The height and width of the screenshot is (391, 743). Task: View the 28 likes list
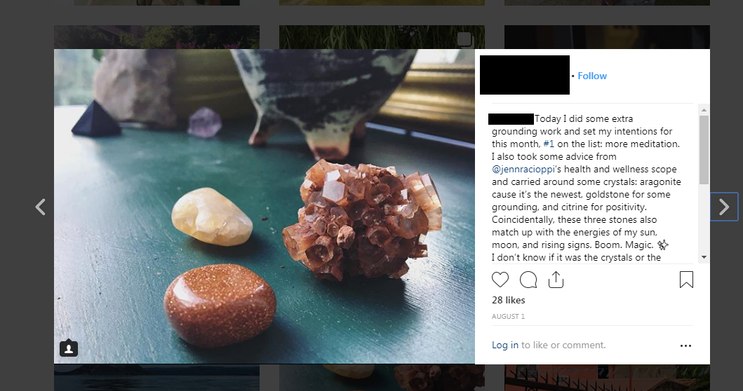[509, 300]
